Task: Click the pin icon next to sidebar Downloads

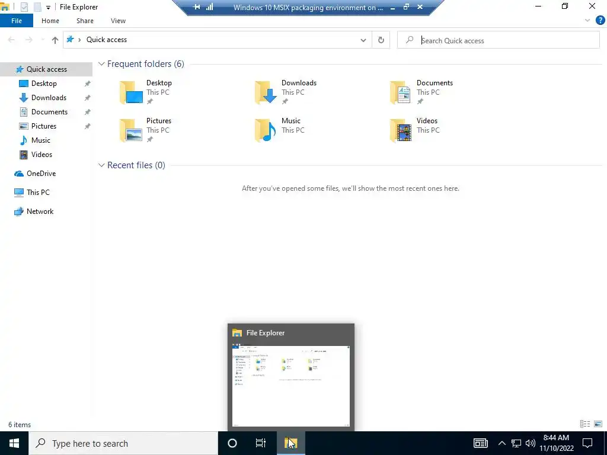Action: [88, 98]
